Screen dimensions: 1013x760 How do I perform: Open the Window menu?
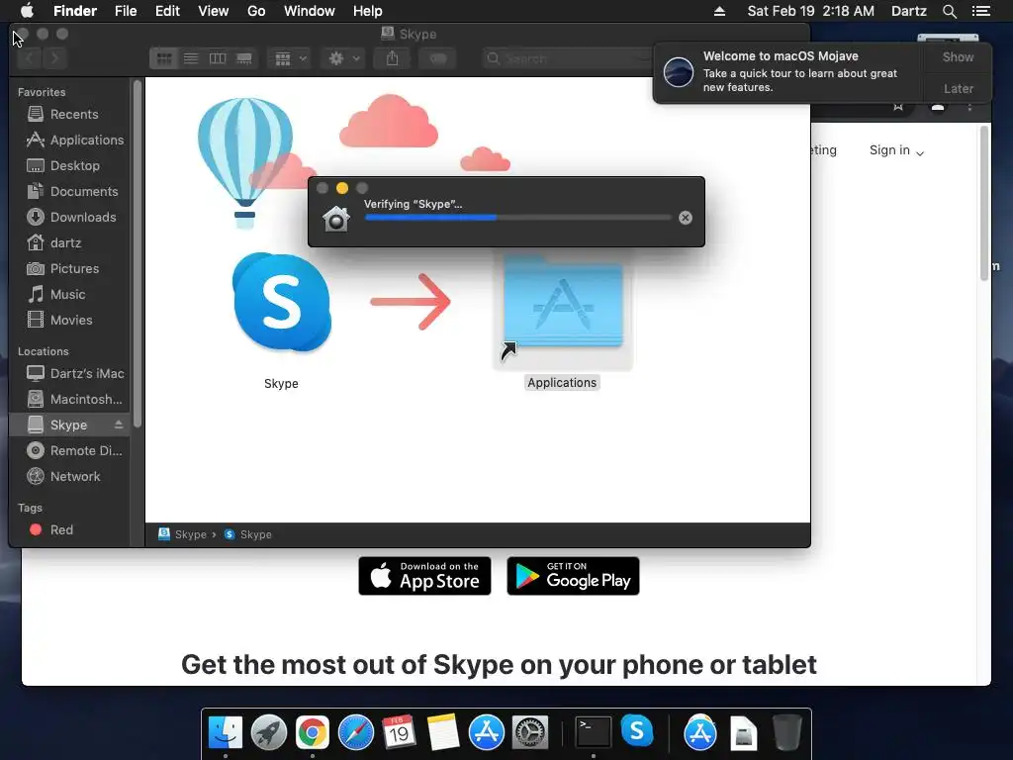click(310, 11)
